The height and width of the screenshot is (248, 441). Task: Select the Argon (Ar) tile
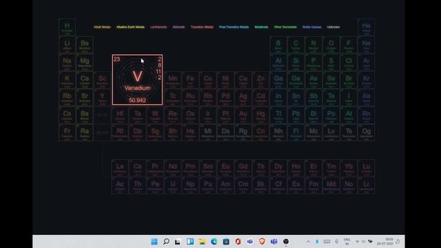pos(366,63)
